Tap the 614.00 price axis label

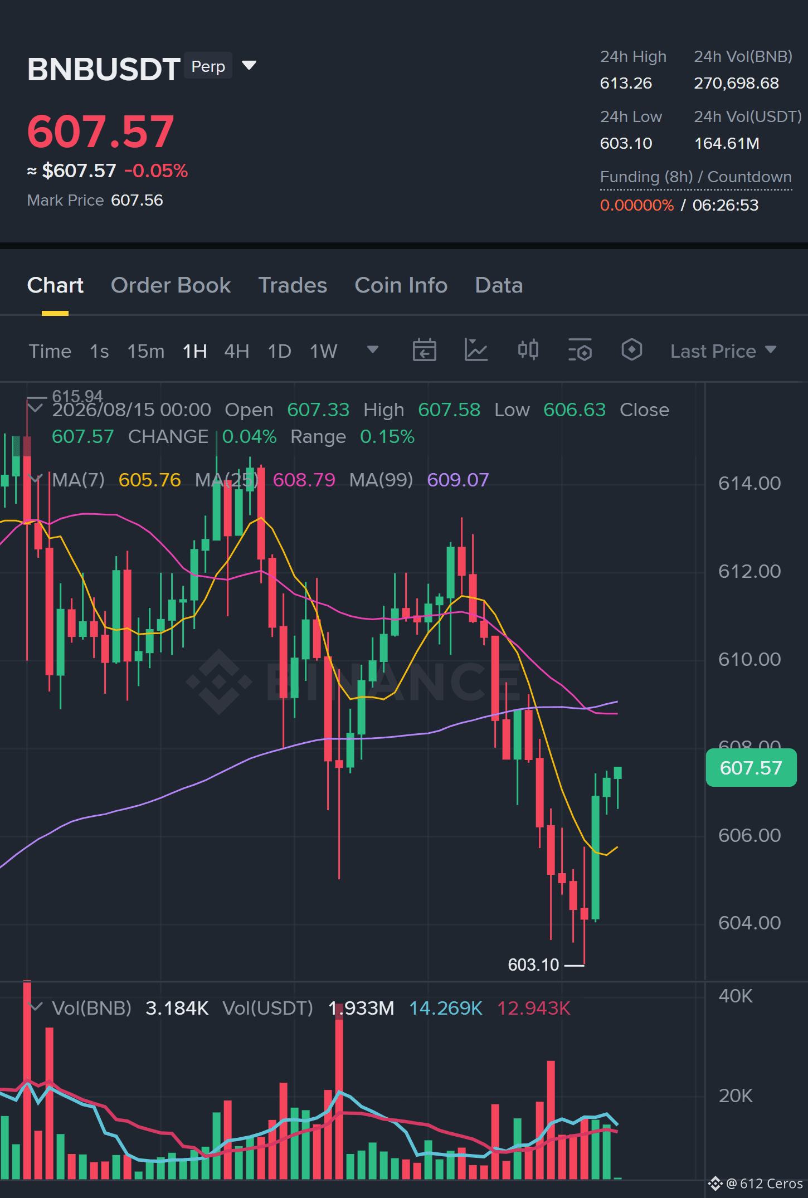tap(749, 483)
